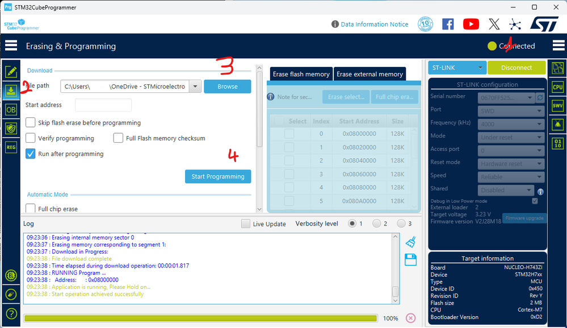Open the ST-LINK interface dropdown
Image resolution: width=567 pixels, height=328 pixels.
coord(457,67)
